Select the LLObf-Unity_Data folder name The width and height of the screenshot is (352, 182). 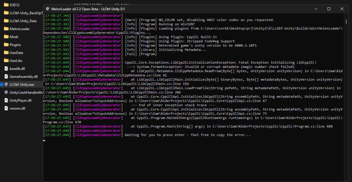pyautogui.click(x=23, y=21)
